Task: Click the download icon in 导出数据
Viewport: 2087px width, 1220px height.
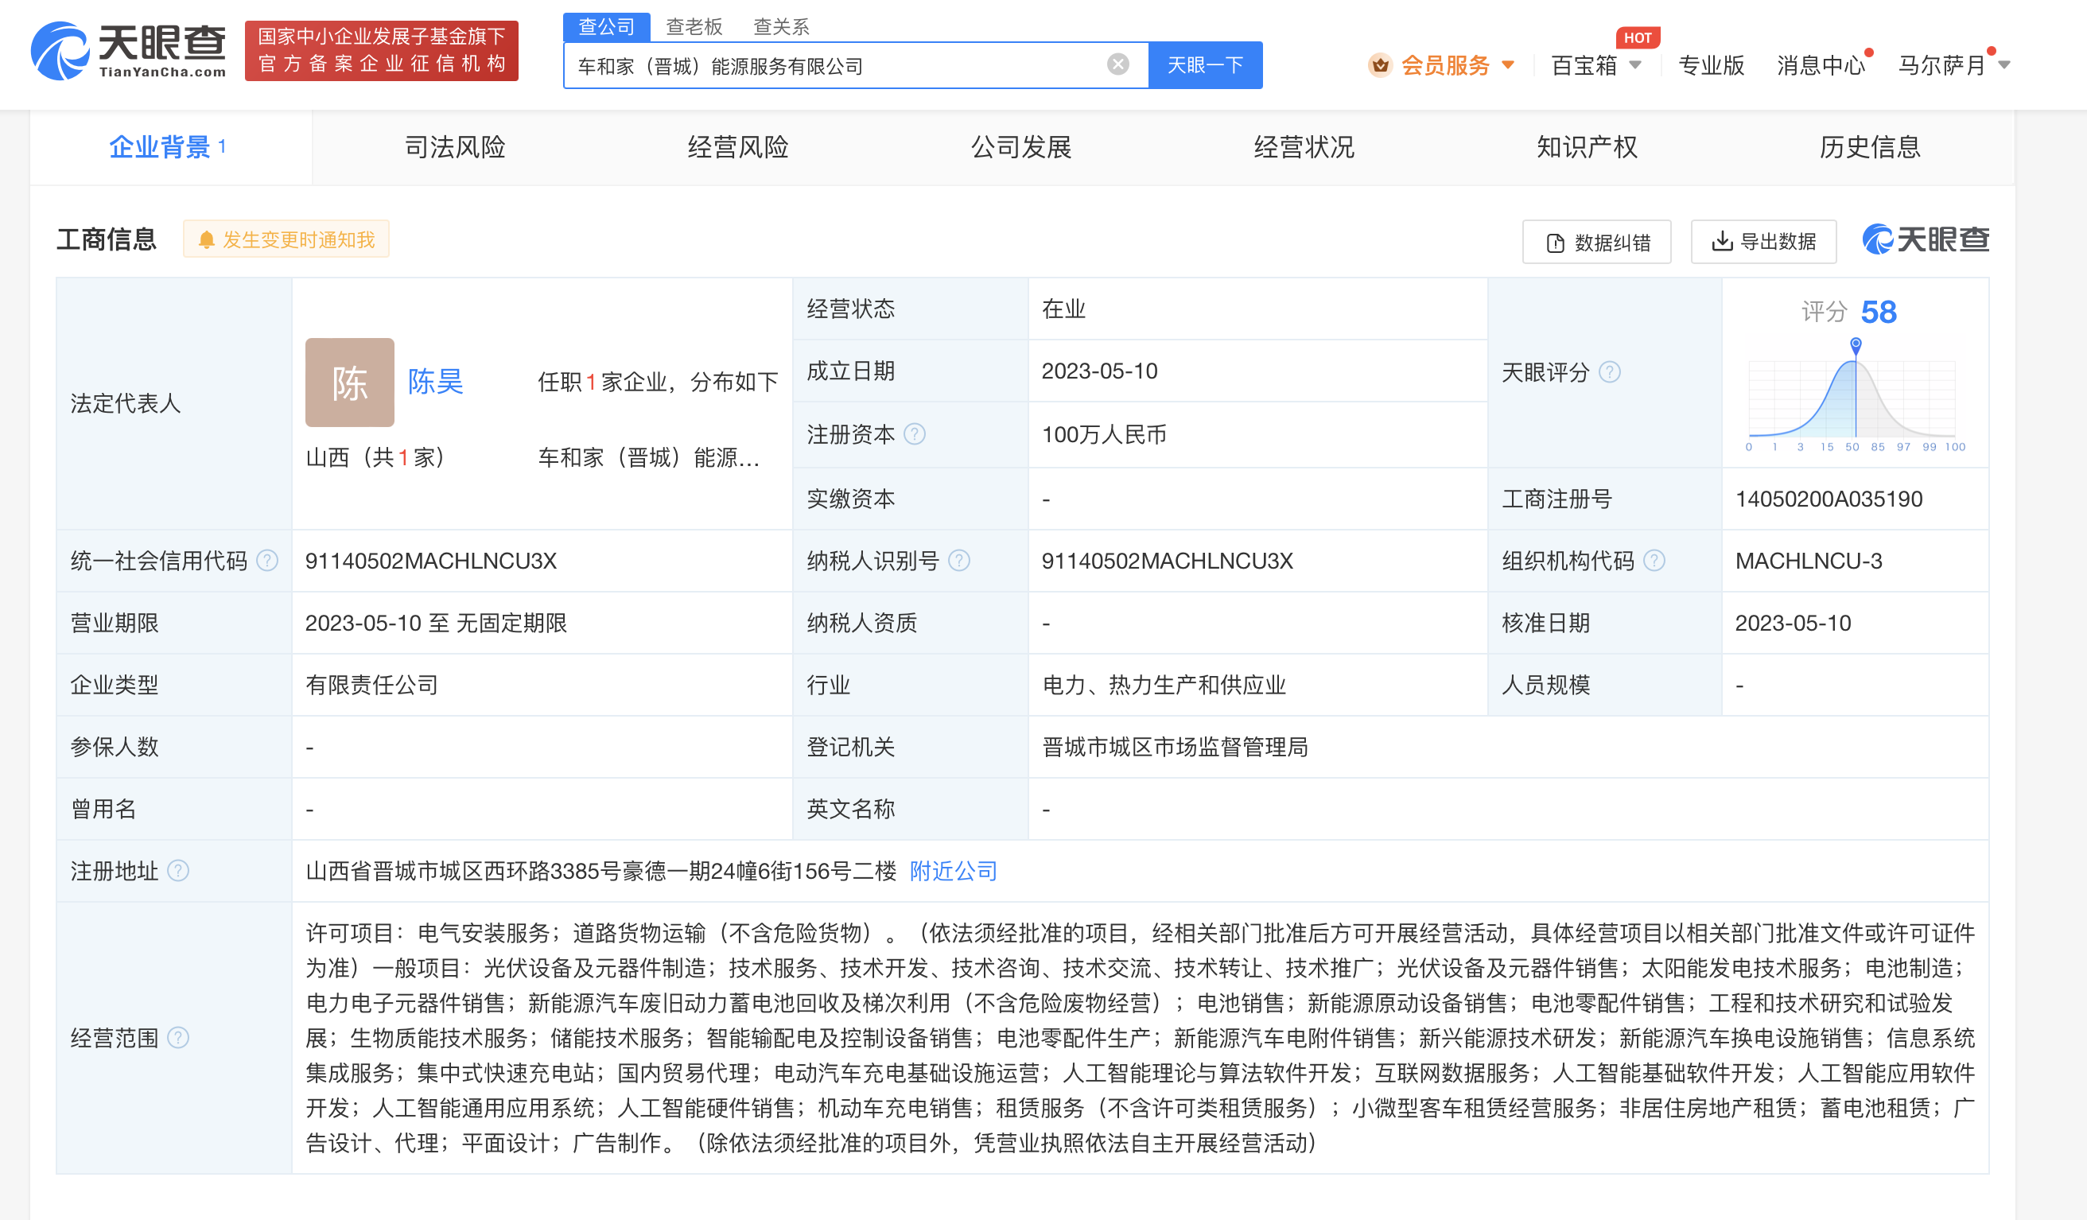Action: (1722, 241)
